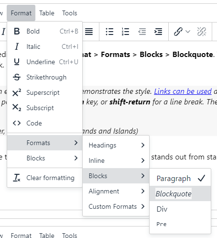The width and height of the screenshot is (217, 238).
Task: Choose Code menu entry
Action: 45,123
